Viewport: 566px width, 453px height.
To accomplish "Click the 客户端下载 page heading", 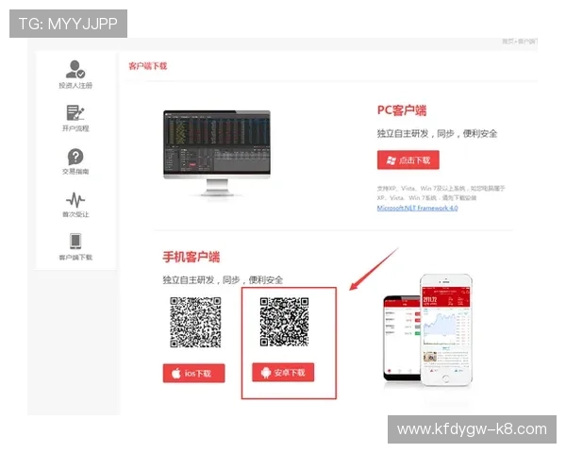I will (148, 66).
